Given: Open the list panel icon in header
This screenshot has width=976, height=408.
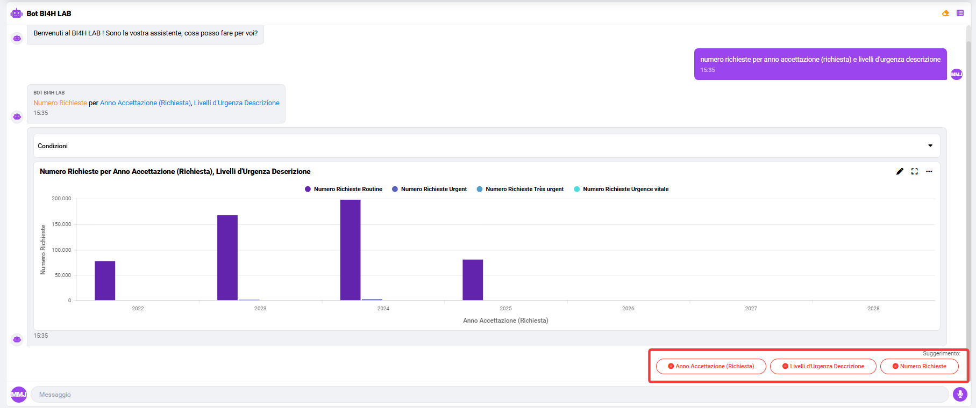Looking at the screenshot, I should click(x=960, y=13).
